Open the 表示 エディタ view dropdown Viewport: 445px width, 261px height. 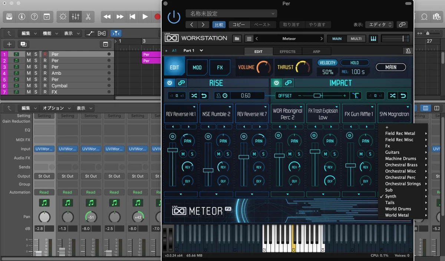[379, 25]
